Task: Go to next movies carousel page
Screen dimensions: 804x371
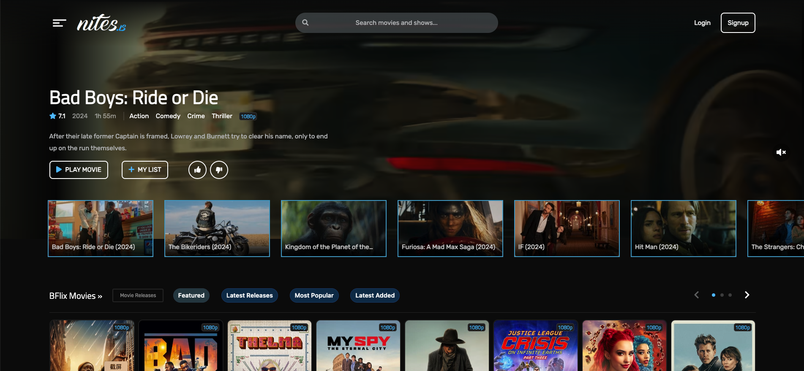Action: pos(747,295)
